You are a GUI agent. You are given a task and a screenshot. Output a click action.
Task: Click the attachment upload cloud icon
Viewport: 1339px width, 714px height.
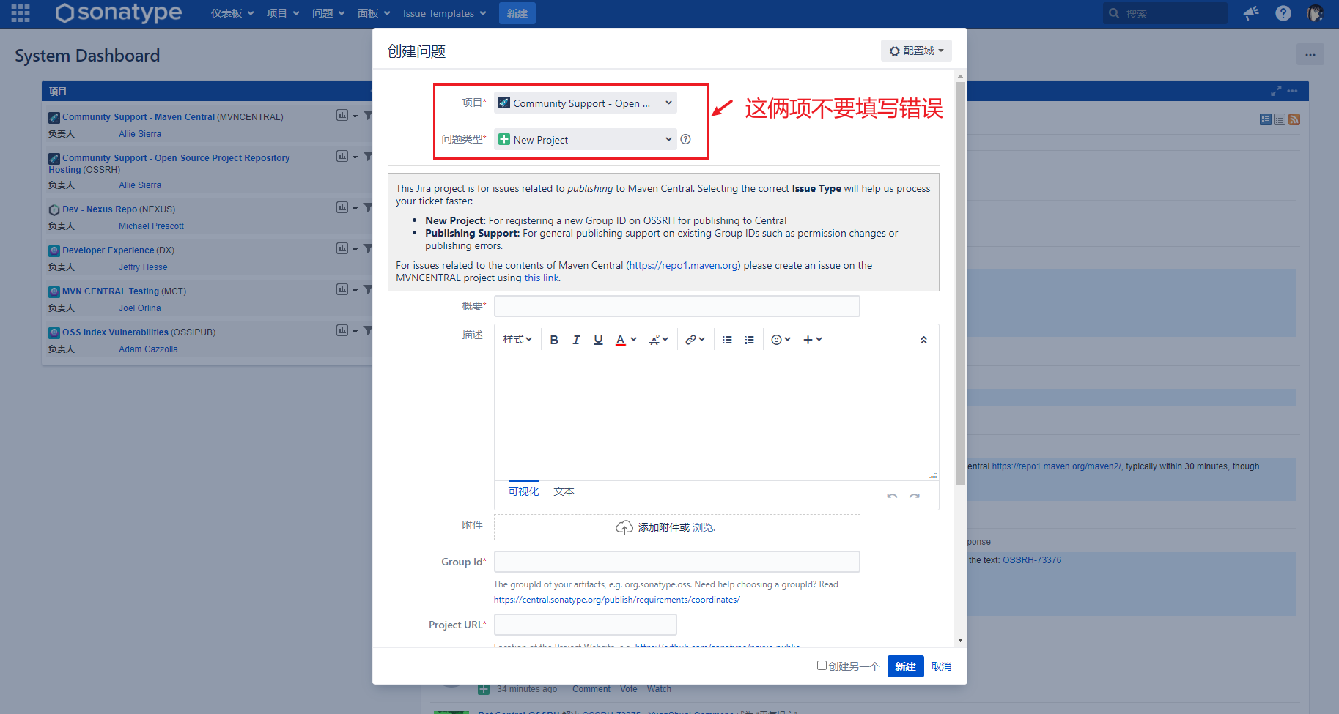click(624, 527)
